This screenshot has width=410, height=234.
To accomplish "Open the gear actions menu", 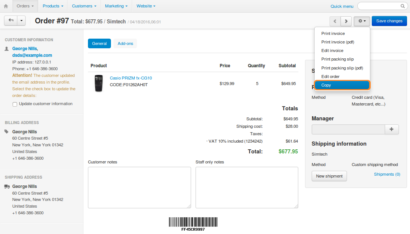I will point(362,21).
